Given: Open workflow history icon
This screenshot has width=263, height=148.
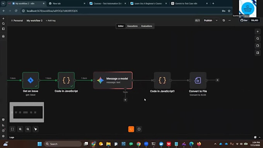Looking at the screenshot, I should (x=224, y=20).
